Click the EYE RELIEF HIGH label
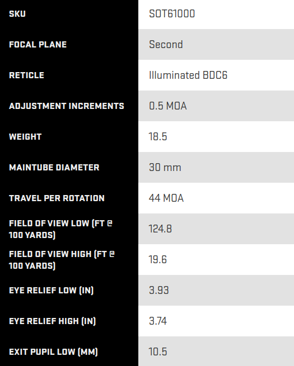The image size is (294, 366). click(53, 321)
